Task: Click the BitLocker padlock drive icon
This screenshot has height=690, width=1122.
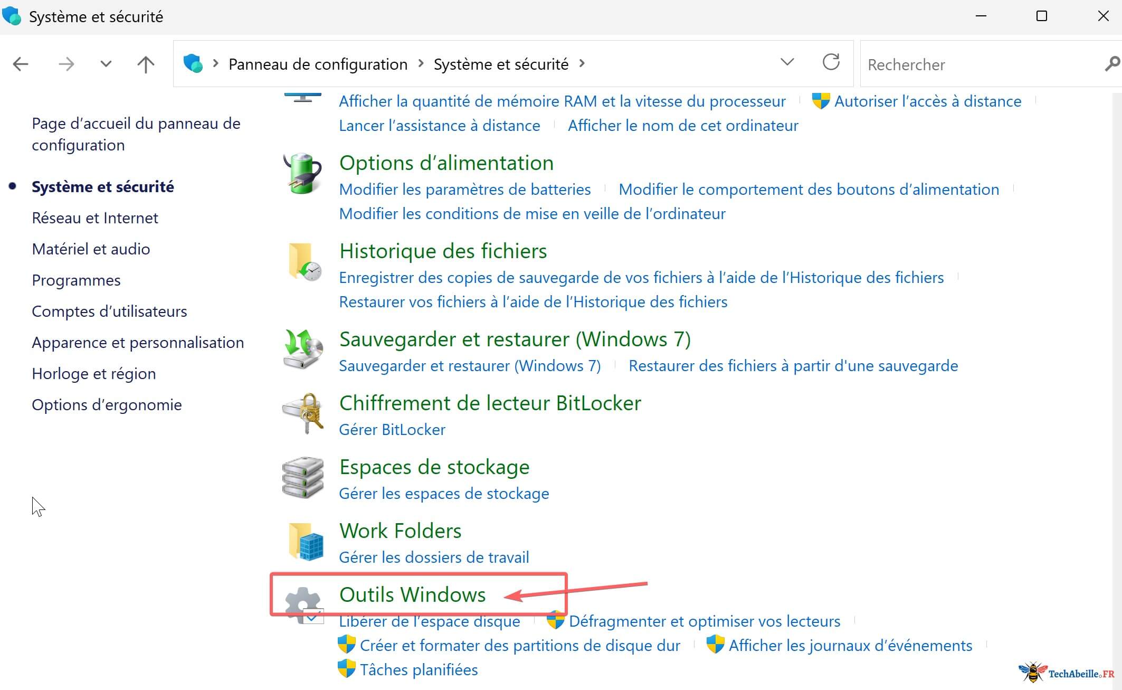Action: click(303, 414)
